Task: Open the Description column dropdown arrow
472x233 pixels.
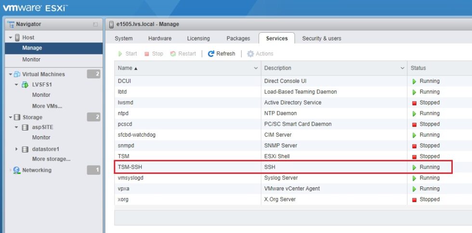Action: pyautogui.click(x=402, y=68)
